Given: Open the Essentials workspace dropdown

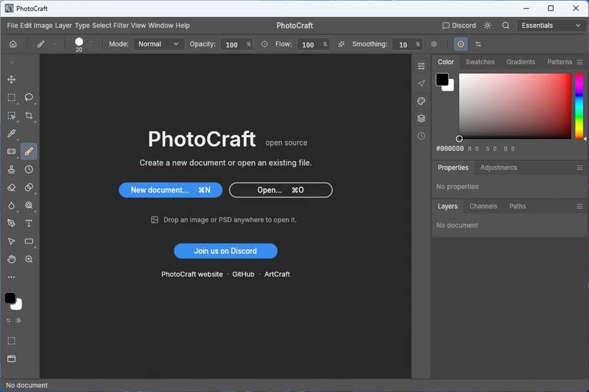Looking at the screenshot, I should pyautogui.click(x=550, y=26).
